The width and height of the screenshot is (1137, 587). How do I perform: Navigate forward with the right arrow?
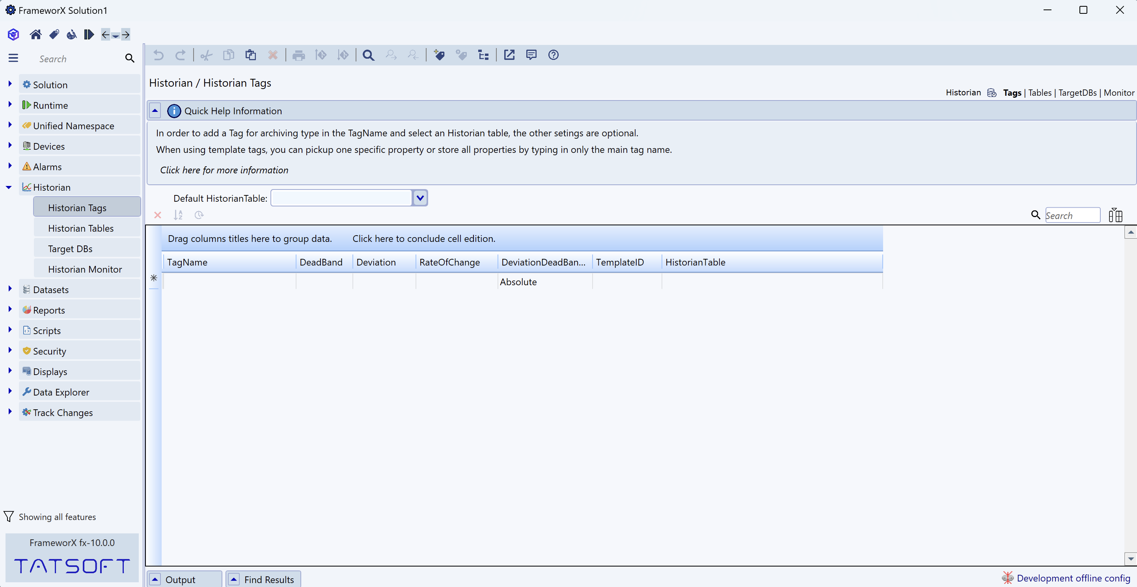(126, 34)
